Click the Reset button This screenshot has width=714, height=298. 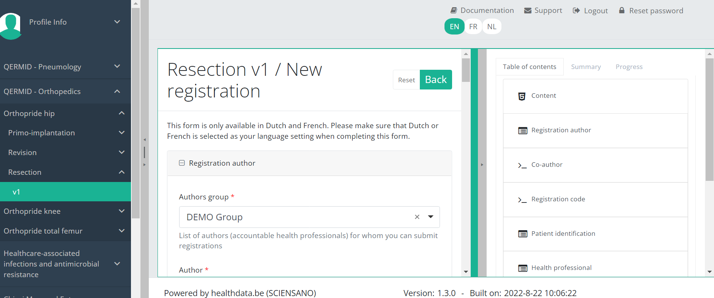click(x=406, y=80)
